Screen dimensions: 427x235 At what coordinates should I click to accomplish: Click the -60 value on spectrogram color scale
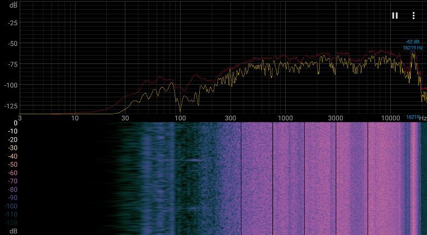(x=13, y=173)
